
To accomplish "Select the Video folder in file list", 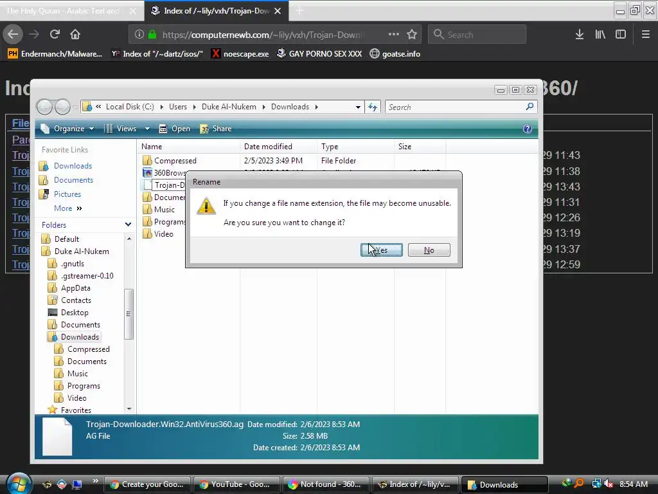I will pos(163,234).
